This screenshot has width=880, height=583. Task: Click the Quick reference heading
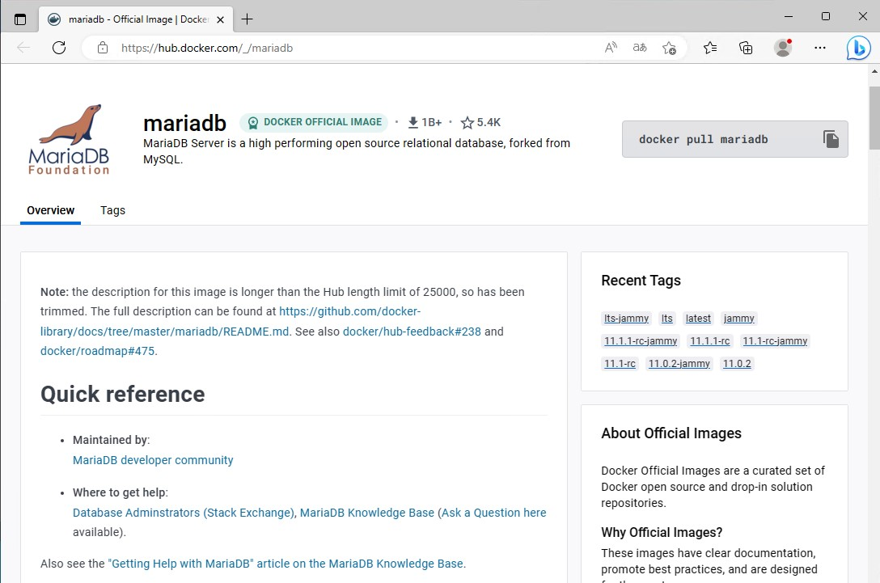coord(122,394)
